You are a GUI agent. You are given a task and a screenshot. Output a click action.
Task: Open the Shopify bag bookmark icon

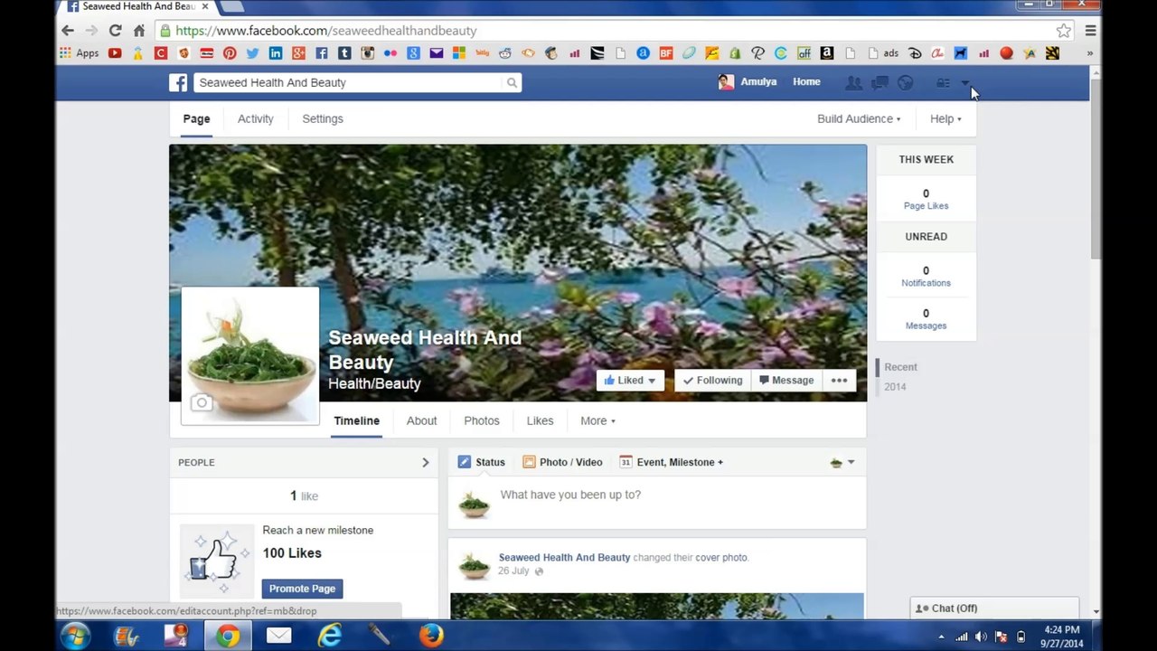tap(735, 53)
